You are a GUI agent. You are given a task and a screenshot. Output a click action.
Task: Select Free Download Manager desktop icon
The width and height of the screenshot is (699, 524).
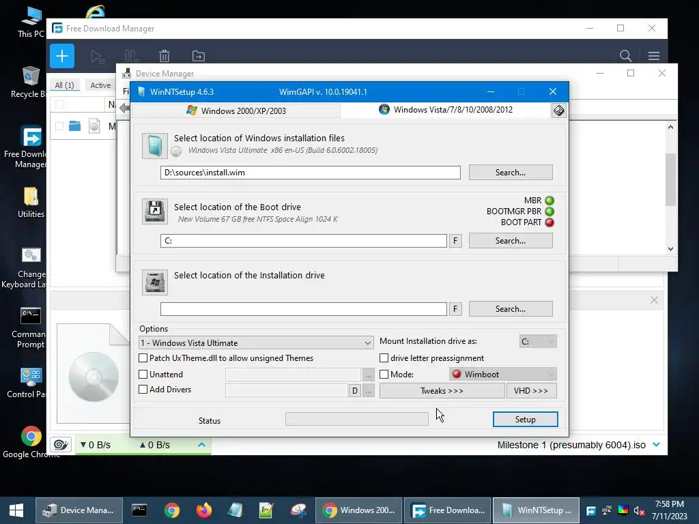click(30, 147)
